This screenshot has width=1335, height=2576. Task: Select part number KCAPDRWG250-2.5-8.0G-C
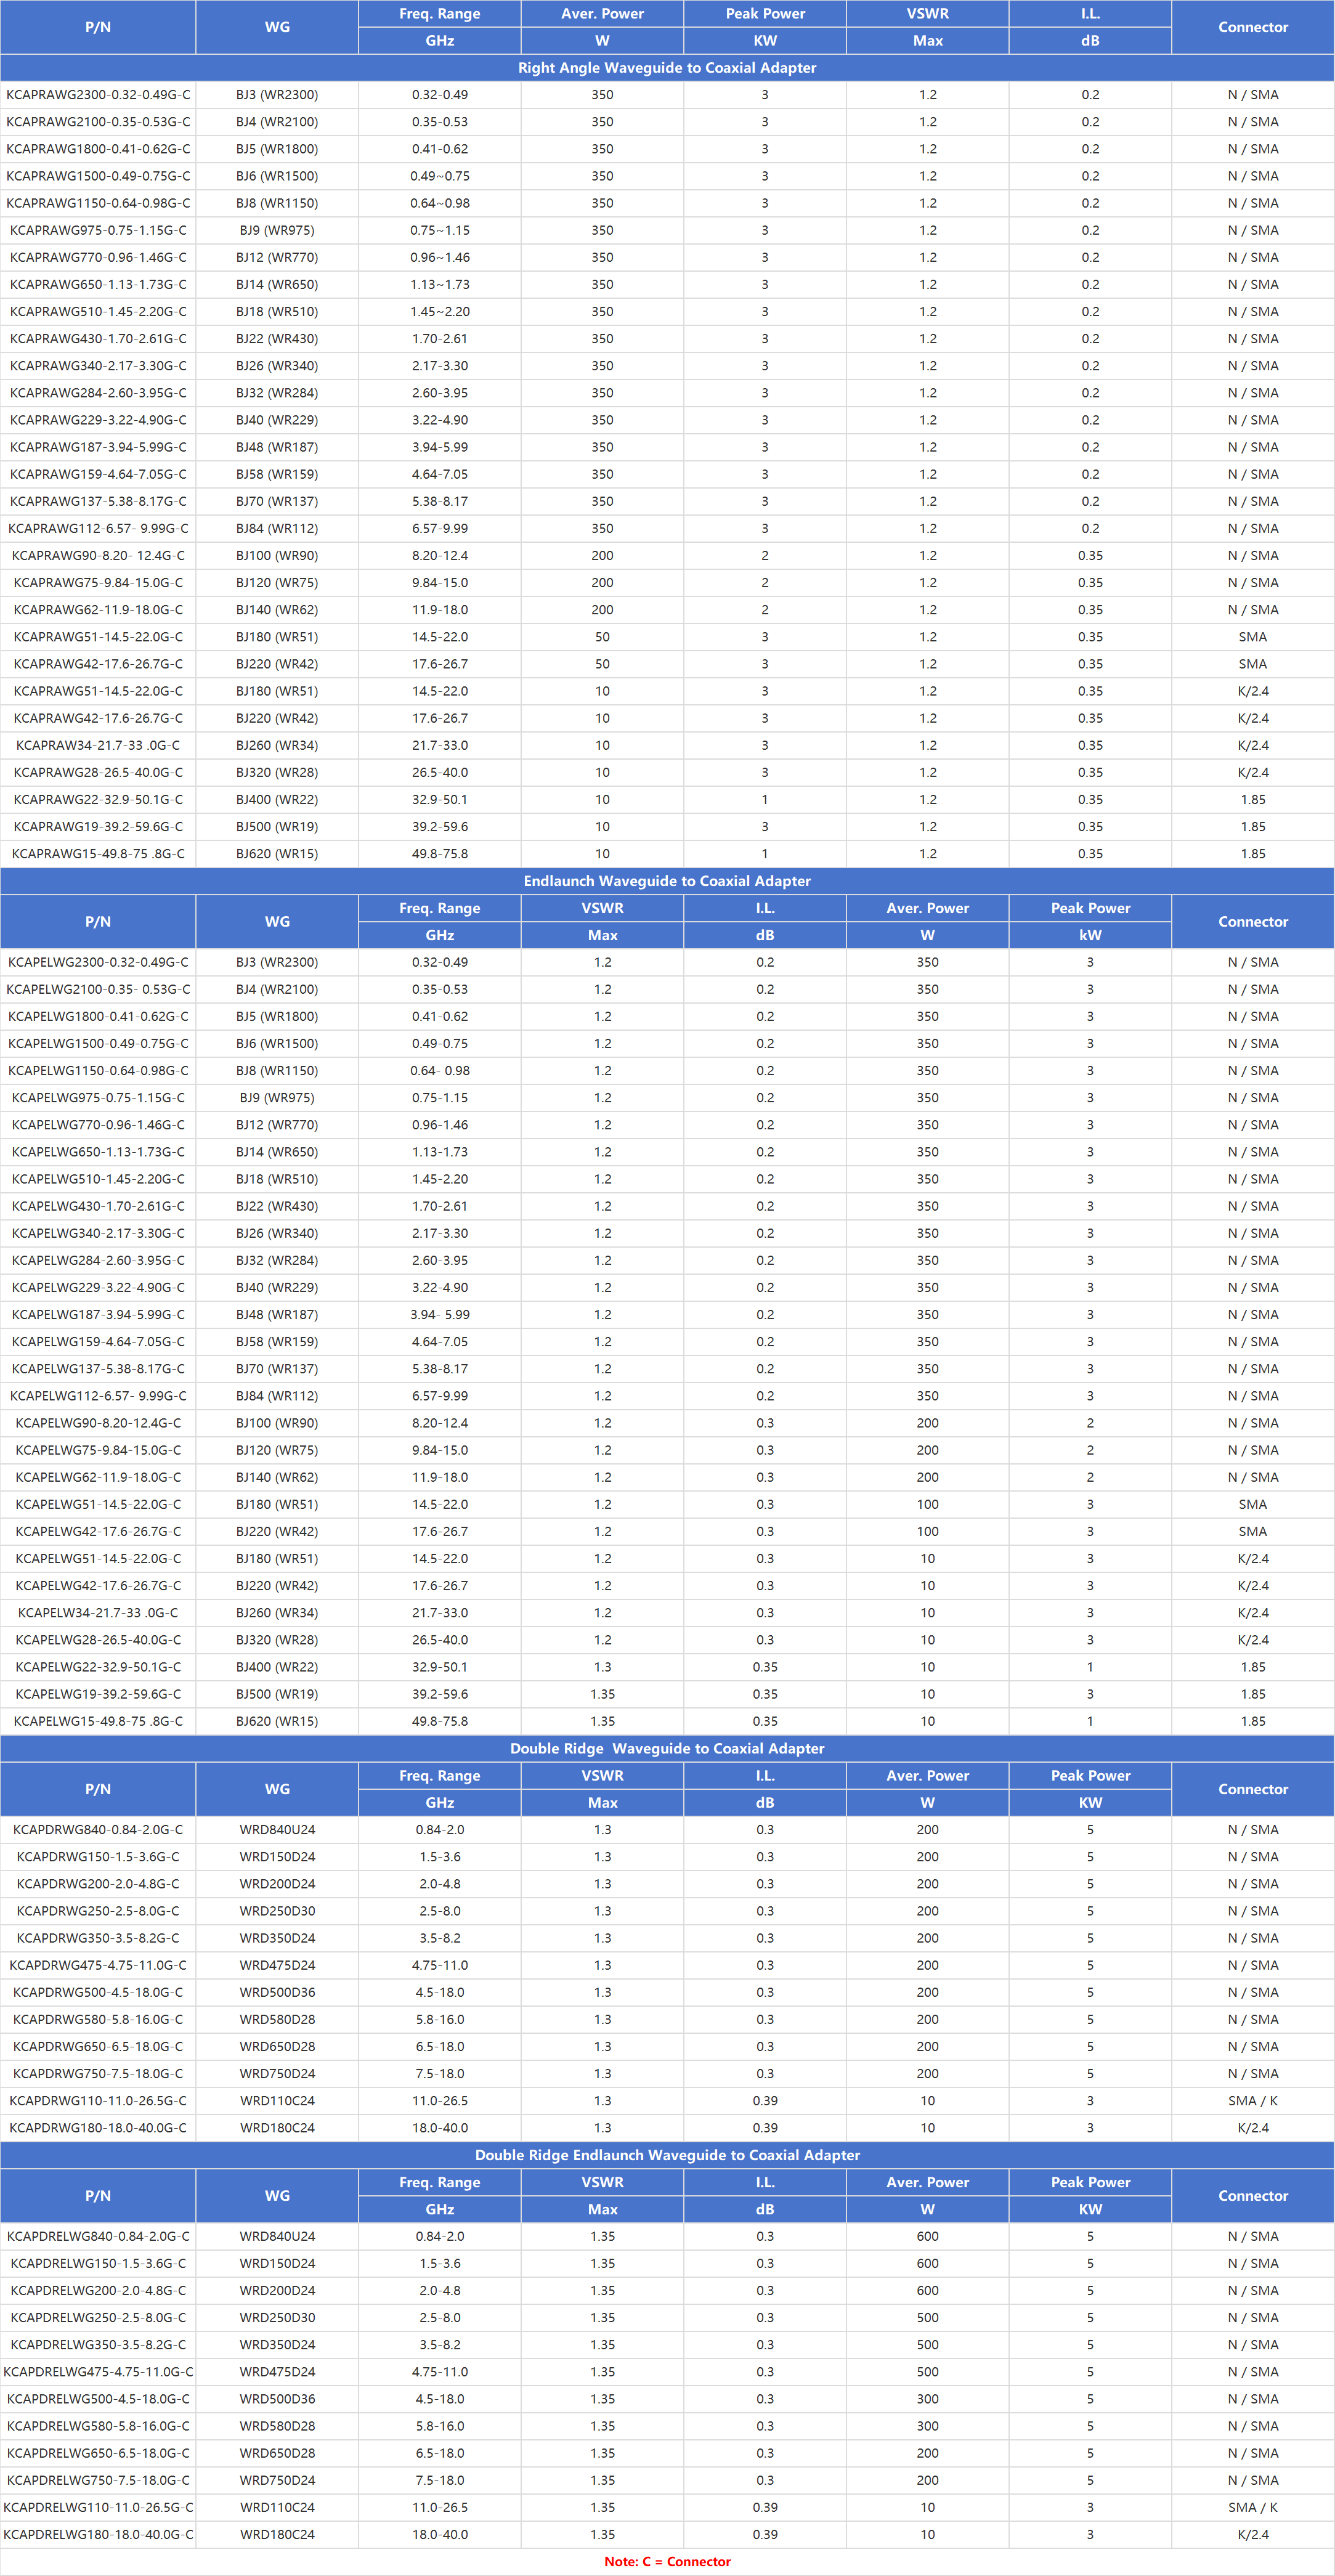98,1911
